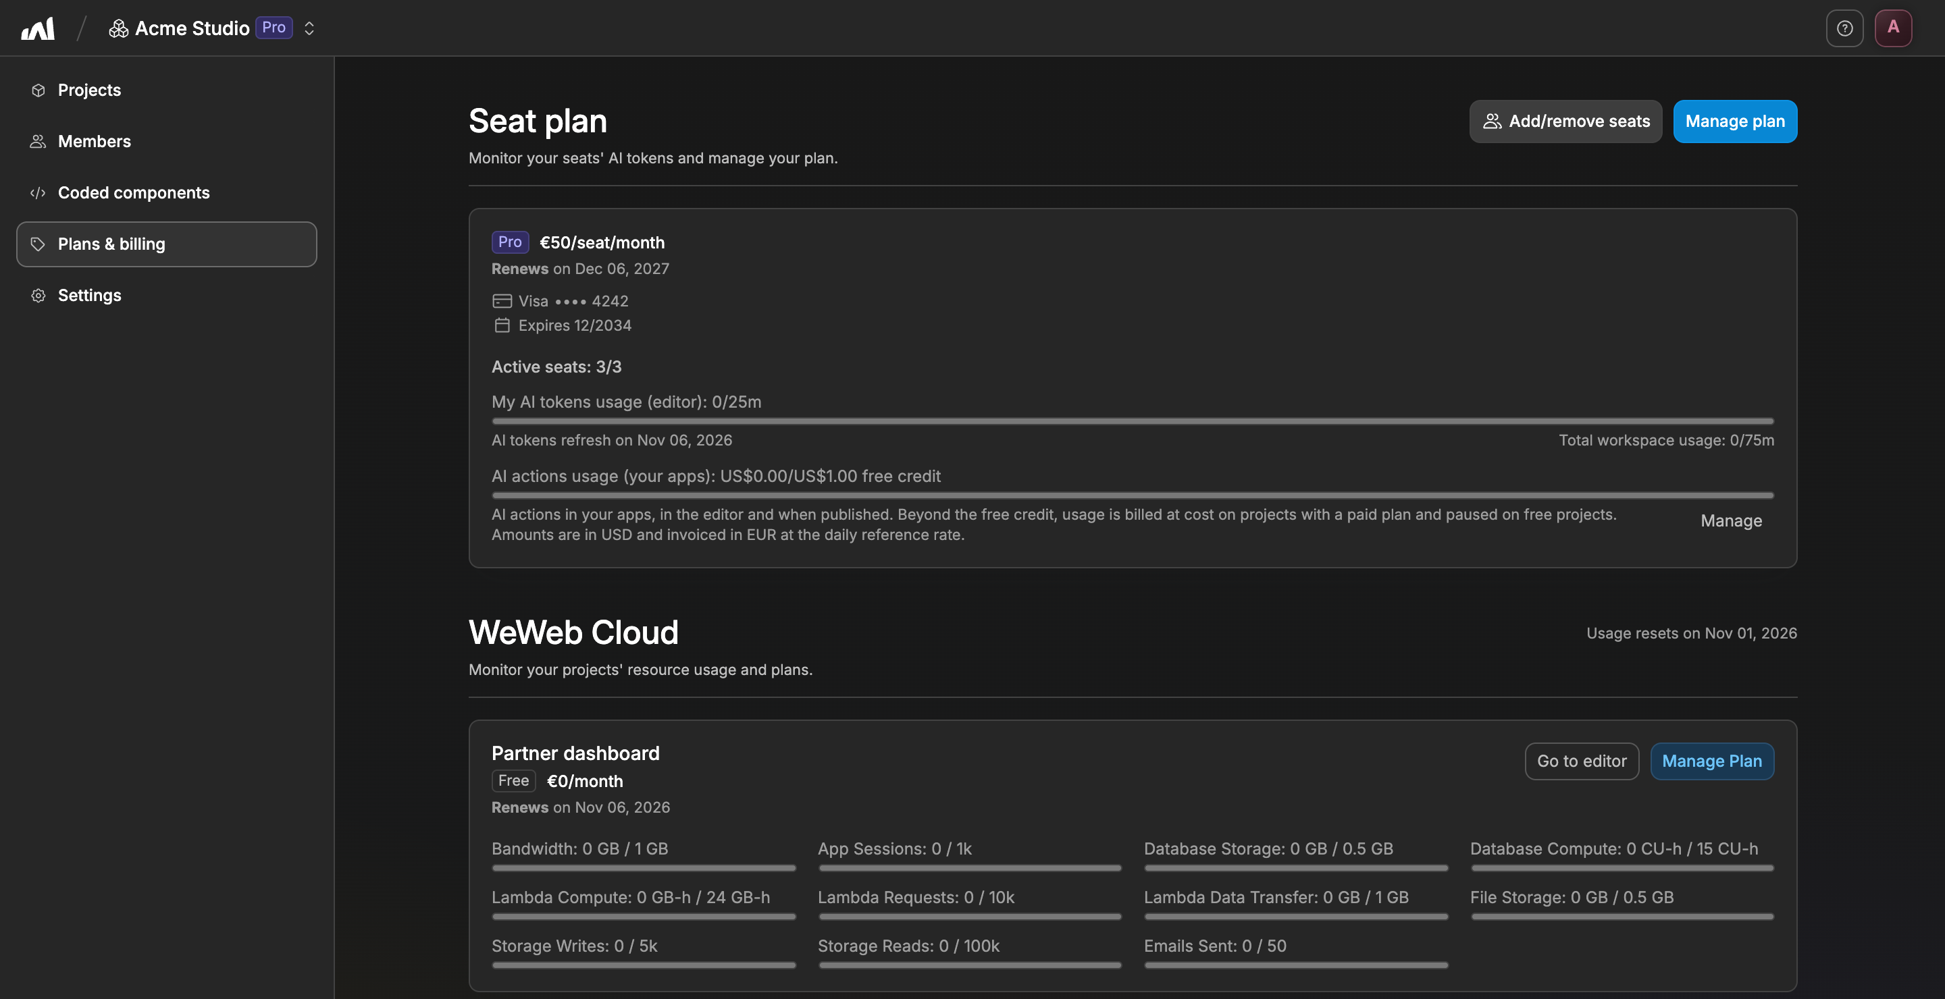This screenshot has width=1945, height=999.
Task: Click Manage Plan for Partner dashboard
Action: (1712, 761)
